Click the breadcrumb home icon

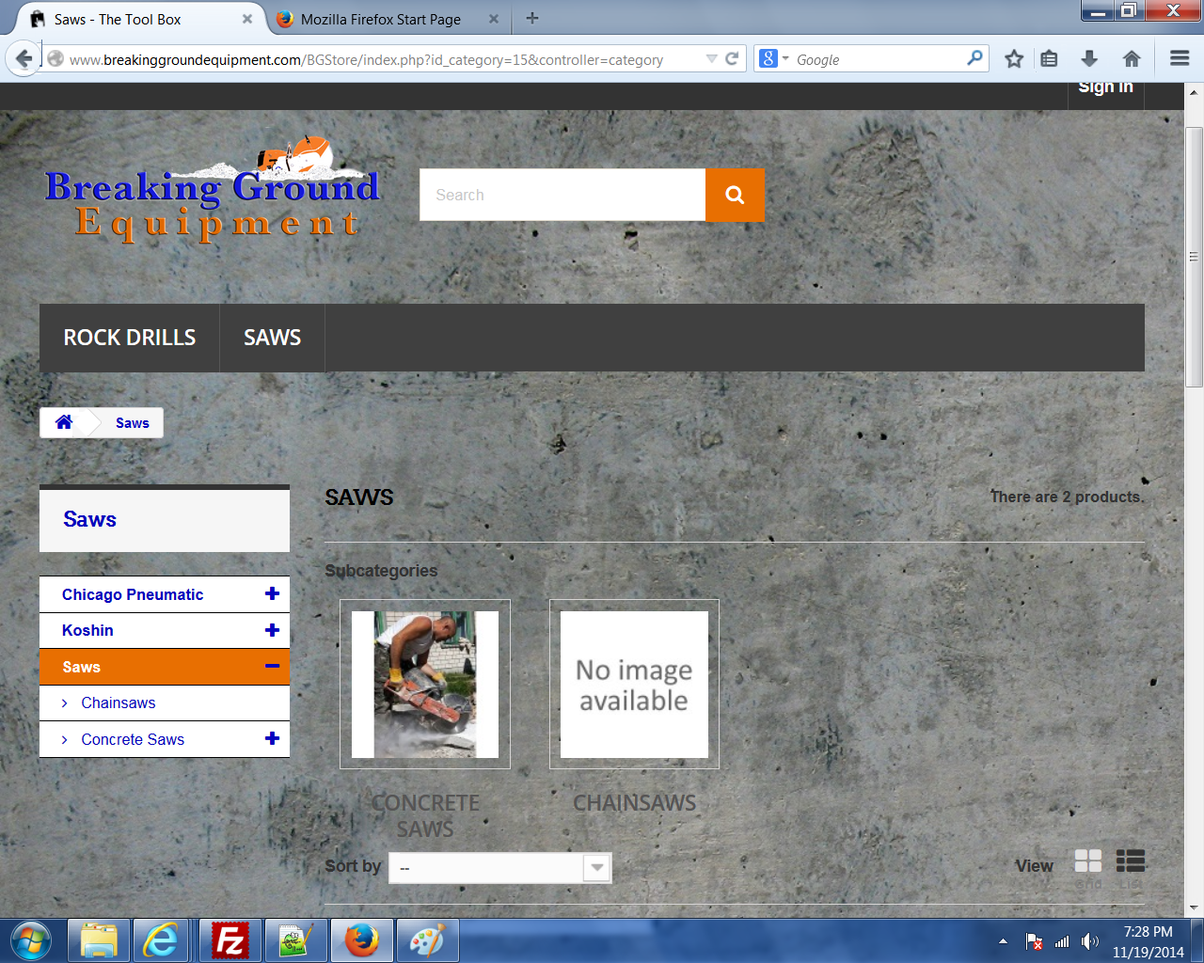(64, 422)
